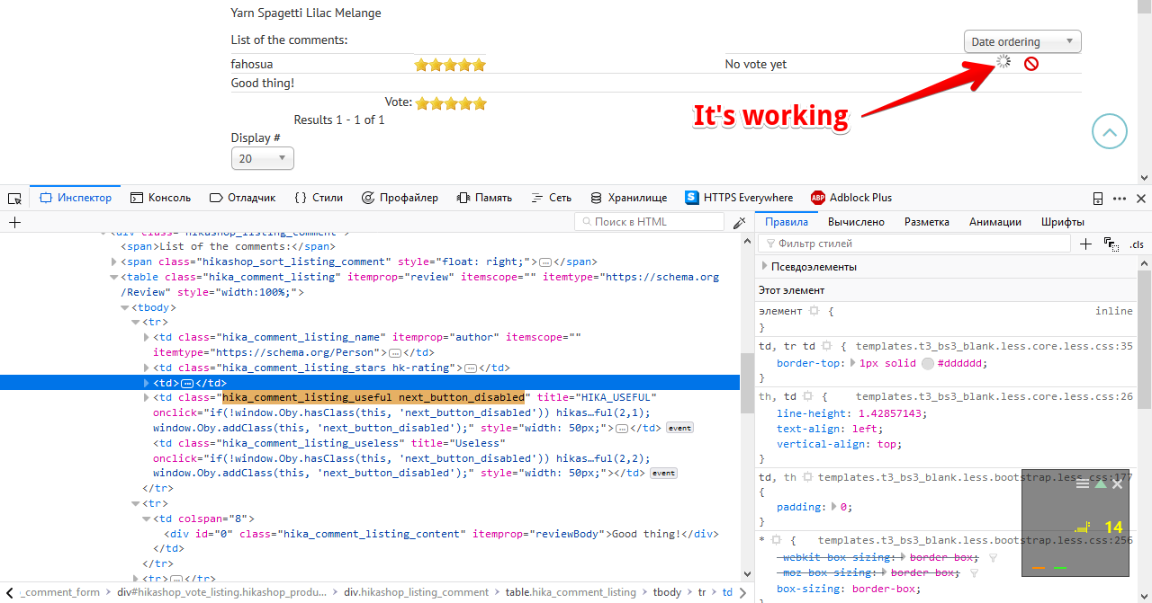Expand the hika_comment_listing_name td node
Image resolution: width=1152 pixels, height=603 pixels.
click(x=147, y=337)
